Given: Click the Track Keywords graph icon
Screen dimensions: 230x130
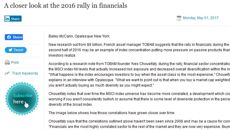Looking at the screenshot, I should click(x=7, y=73).
